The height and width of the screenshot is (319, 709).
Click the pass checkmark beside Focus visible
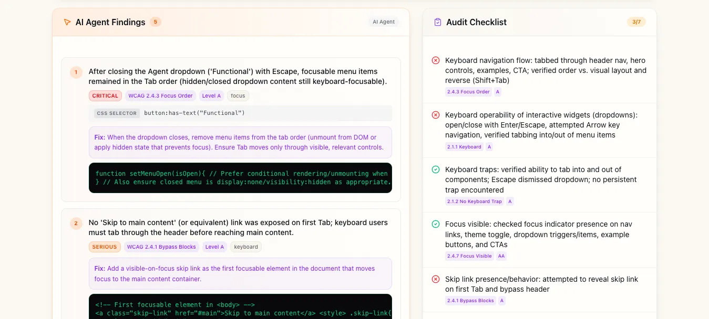click(x=436, y=224)
